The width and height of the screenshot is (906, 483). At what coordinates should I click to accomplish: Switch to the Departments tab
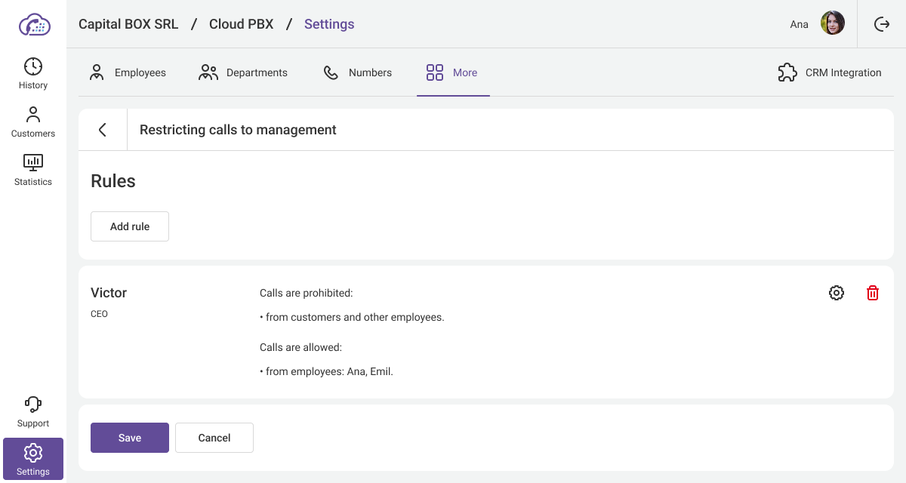coord(243,72)
